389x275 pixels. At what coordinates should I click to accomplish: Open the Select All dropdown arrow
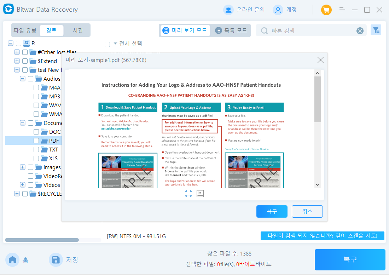(115, 44)
